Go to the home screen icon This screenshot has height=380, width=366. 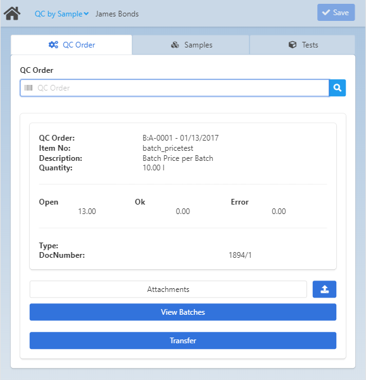(12, 13)
